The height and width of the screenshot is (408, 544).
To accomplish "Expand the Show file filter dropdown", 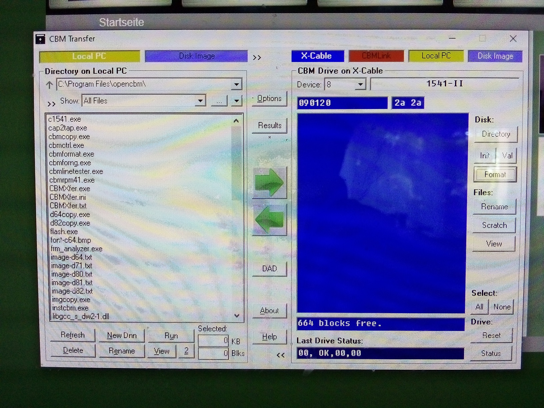I will 200,101.
